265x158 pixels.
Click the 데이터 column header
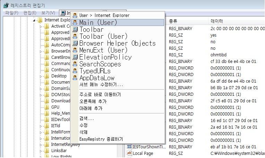tap(217, 21)
